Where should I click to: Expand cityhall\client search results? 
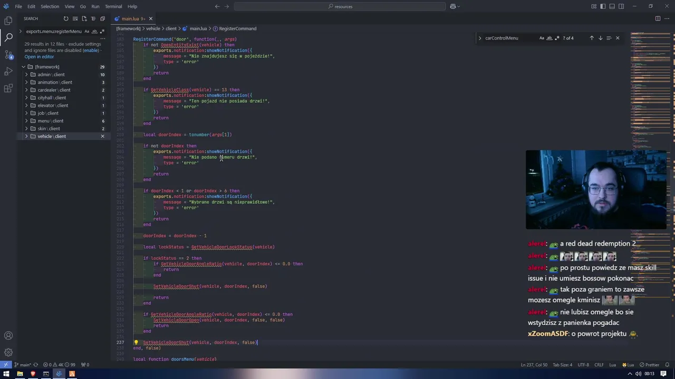click(x=26, y=97)
